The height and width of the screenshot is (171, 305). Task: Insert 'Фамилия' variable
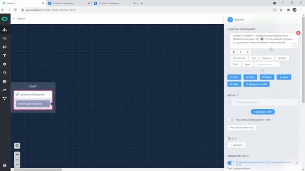point(267,58)
